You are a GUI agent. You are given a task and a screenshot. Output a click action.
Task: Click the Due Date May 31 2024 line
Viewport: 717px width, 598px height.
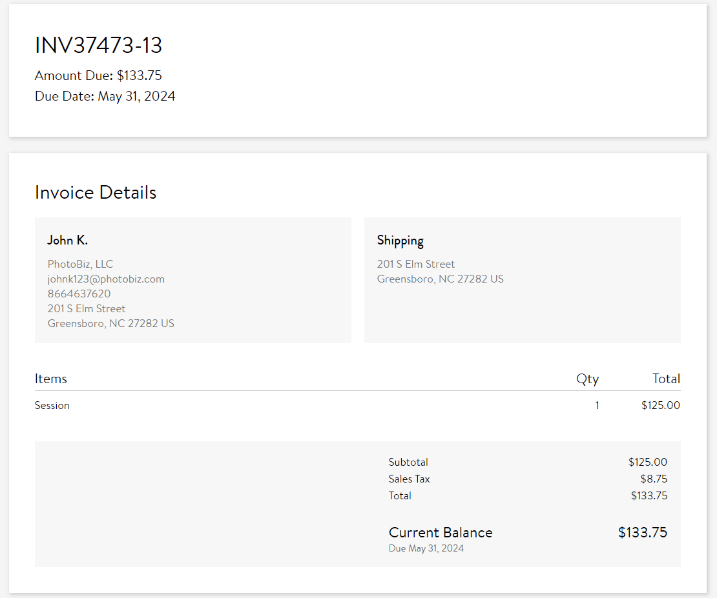point(105,95)
